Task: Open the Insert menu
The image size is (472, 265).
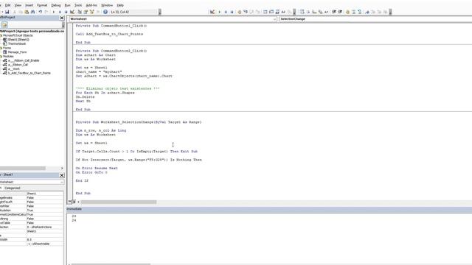Action: pos(29,5)
